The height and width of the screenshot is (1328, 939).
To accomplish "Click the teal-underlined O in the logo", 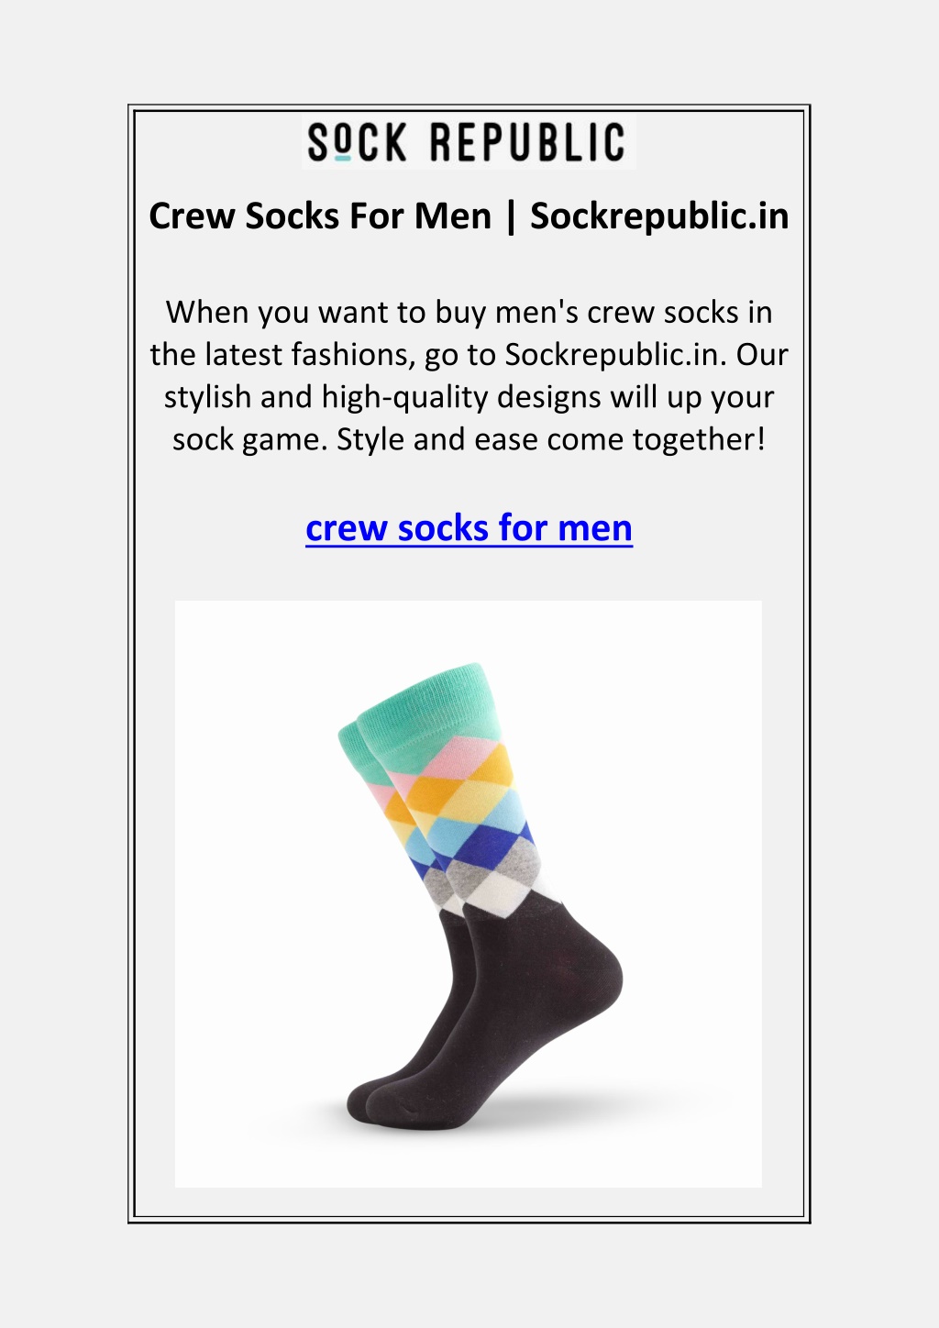I will [343, 143].
